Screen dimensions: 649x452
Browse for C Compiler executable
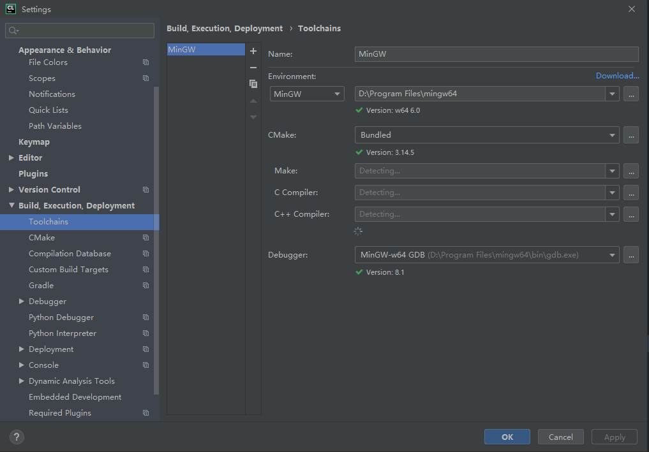[x=630, y=193]
